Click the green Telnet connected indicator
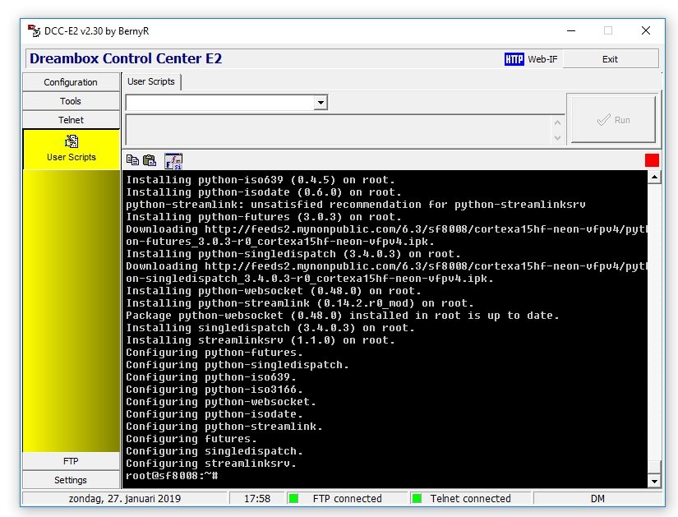The image size is (678, 517). [417, 498]
